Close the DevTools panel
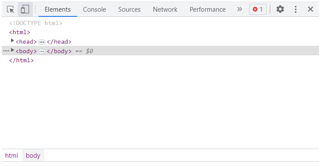Viewport: 322px width, 166px height. (x=310, y=9)
